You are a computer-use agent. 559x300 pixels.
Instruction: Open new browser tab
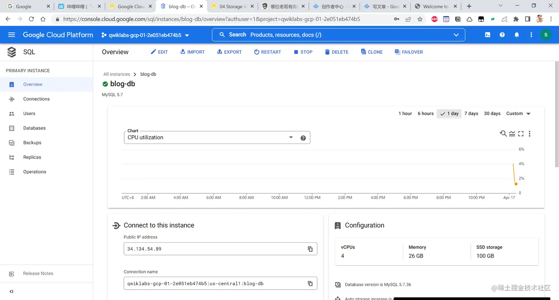[x=469, y=6]
